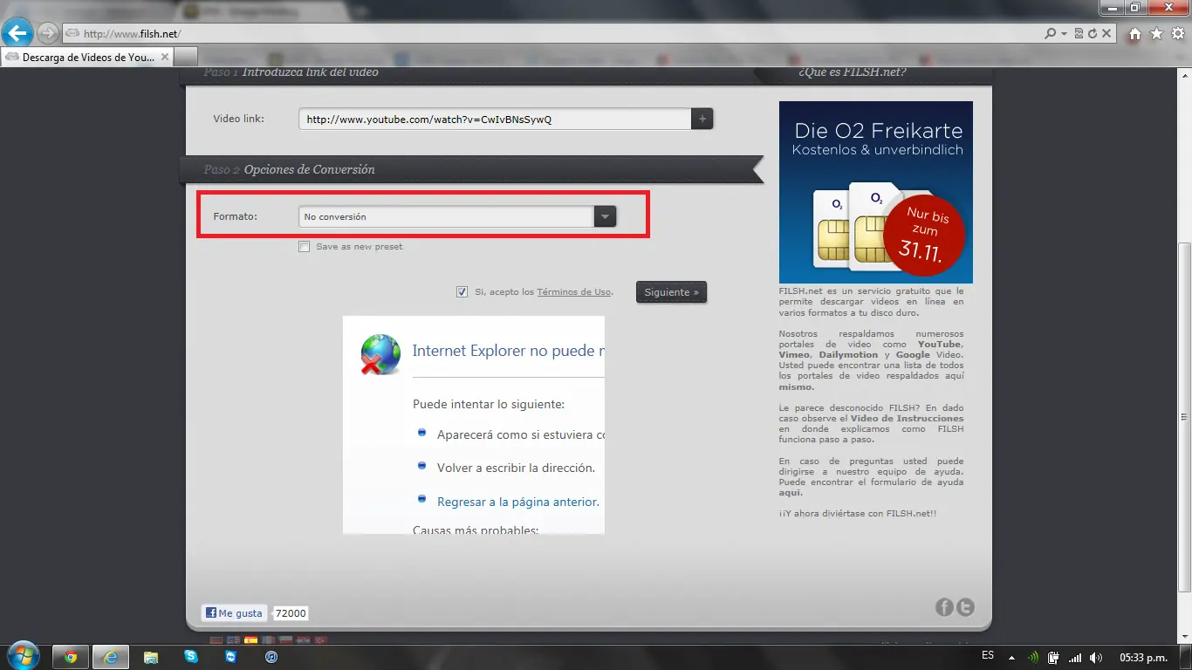
Task: Open the Términos de Uso link
Action: [574, 292]
